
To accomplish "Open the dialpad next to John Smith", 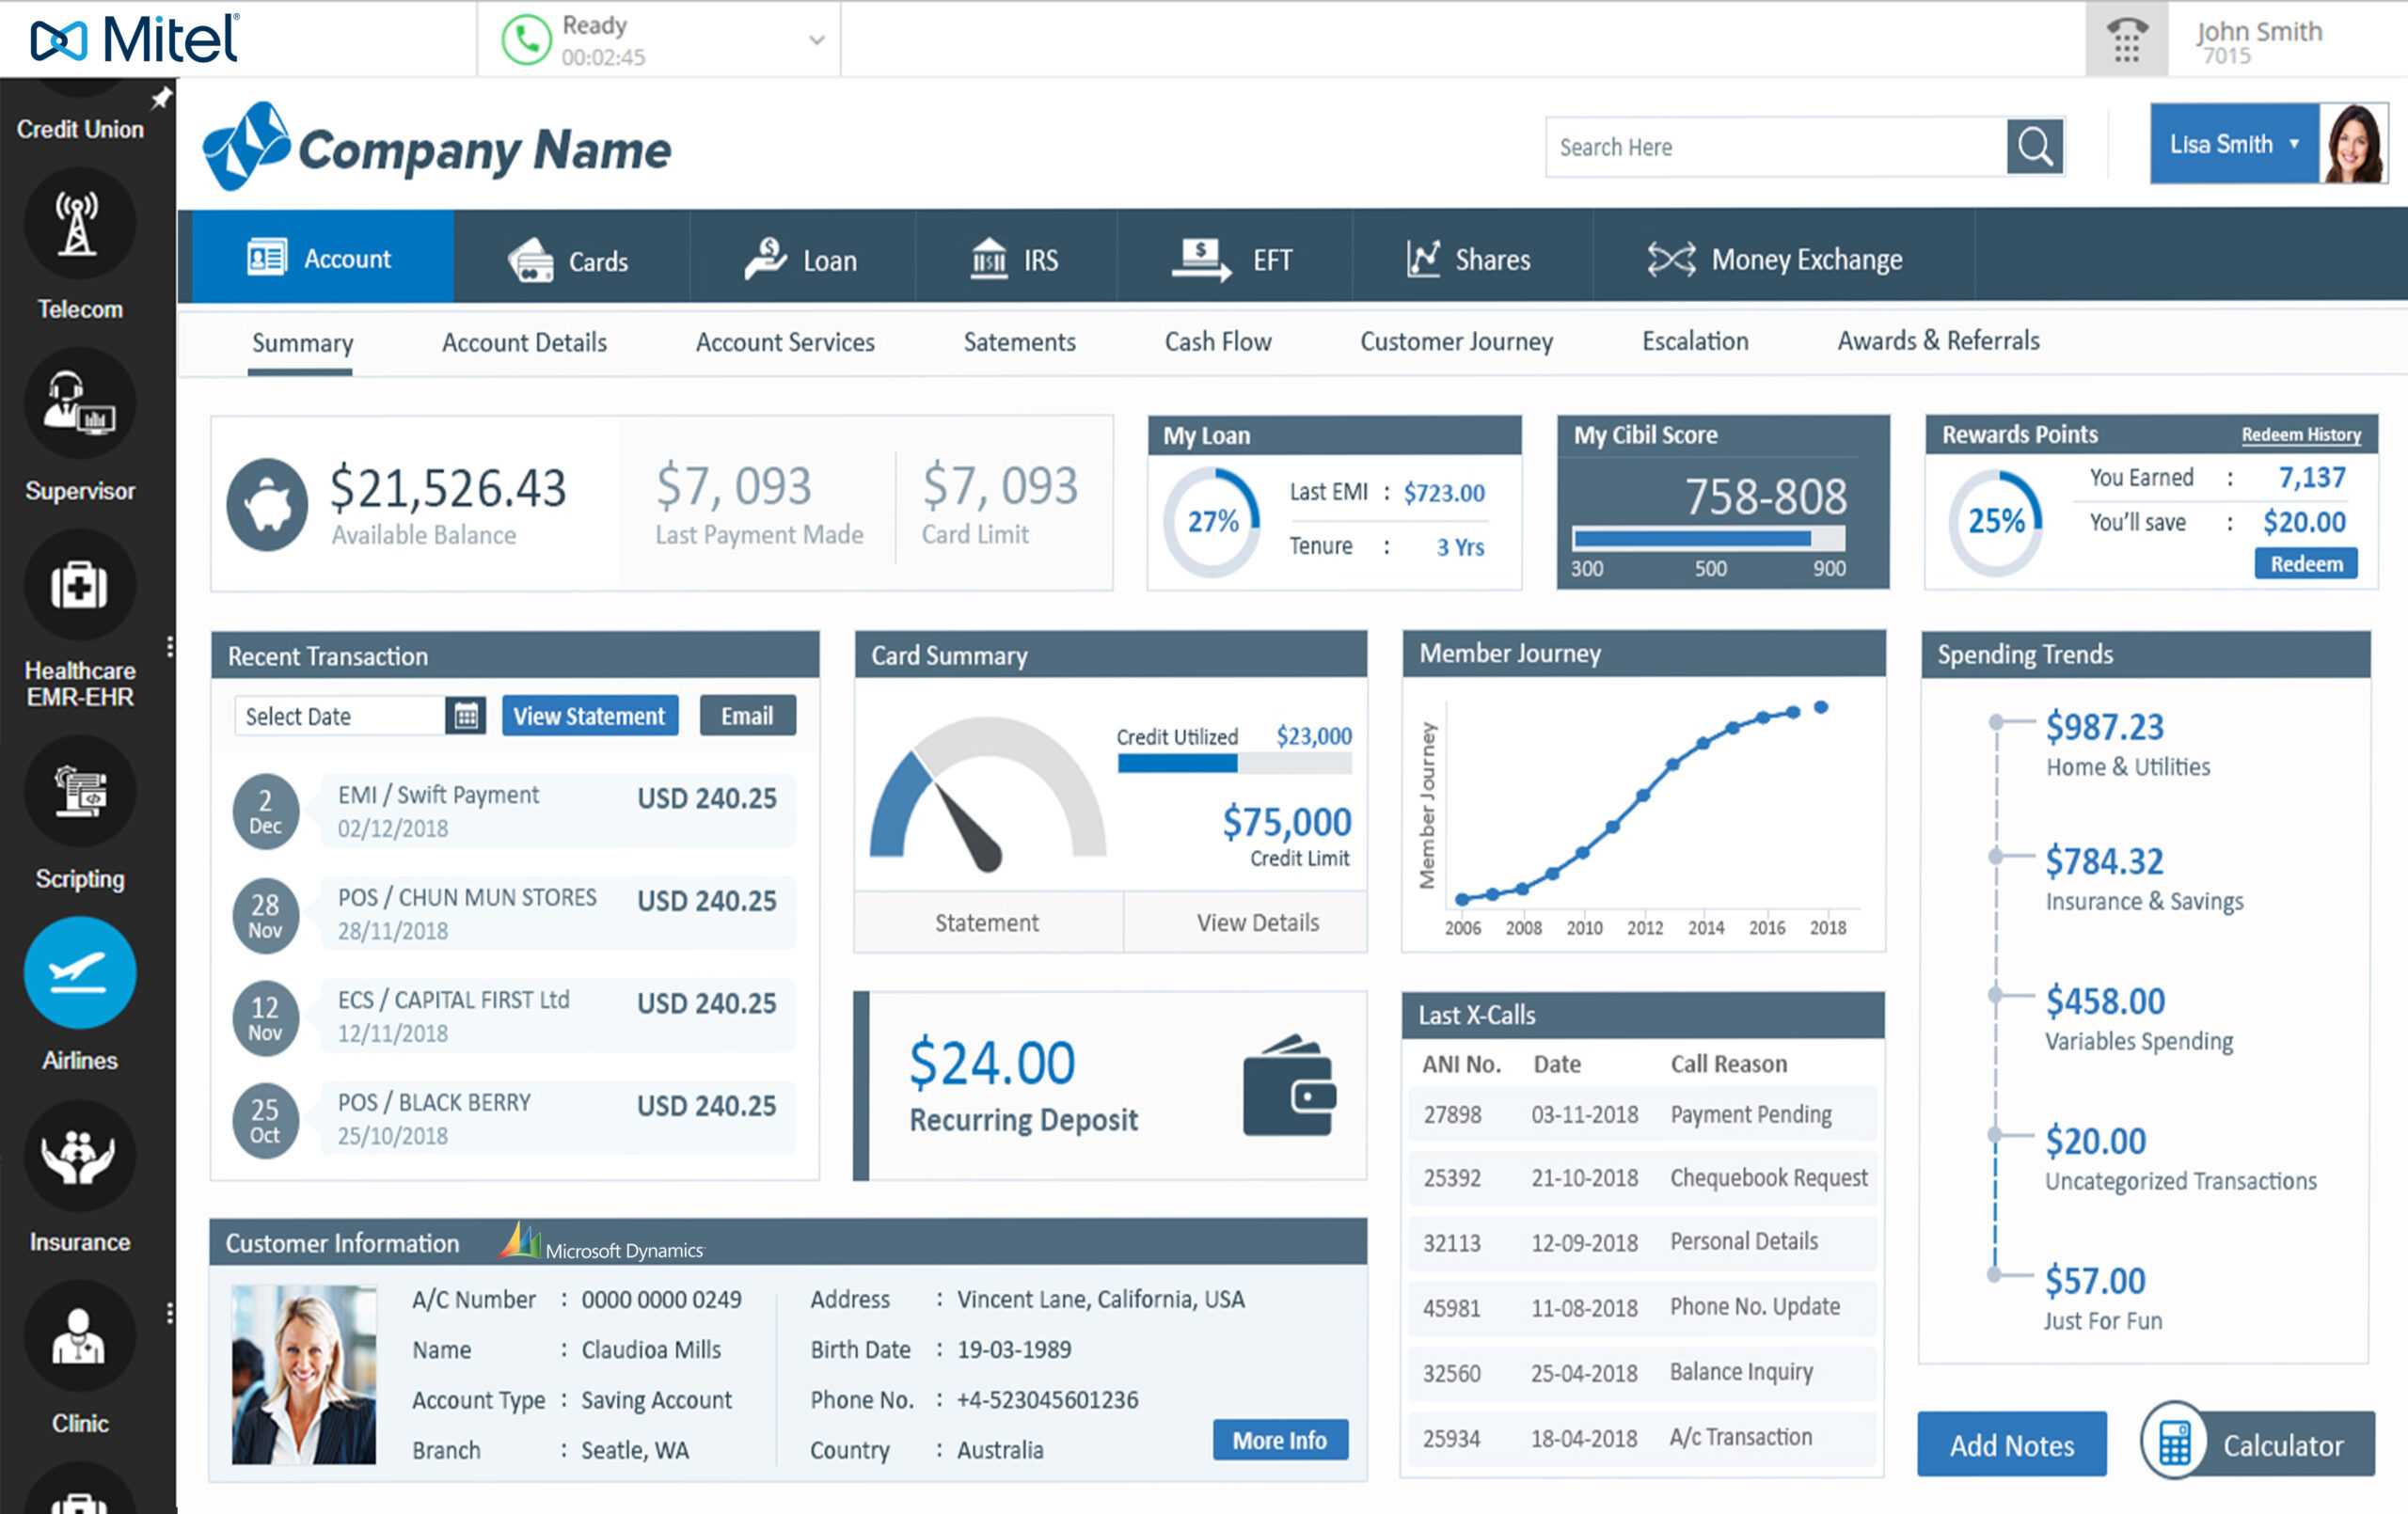I will tap(2126, 39).
